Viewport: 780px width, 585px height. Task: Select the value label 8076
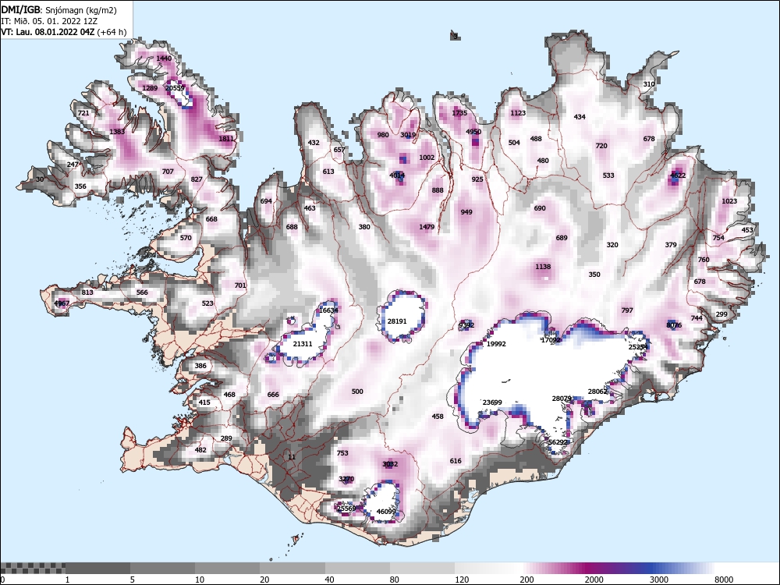pos(674,325)
